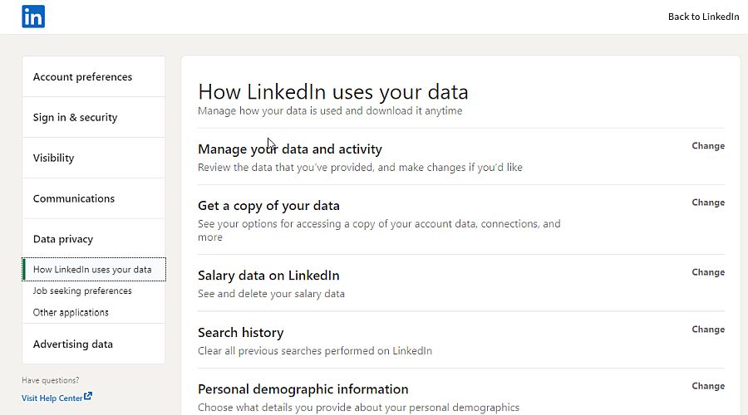Open Account preferences section
Image resolution: width=748 pixels, height=415 pixels.
coord(82,77)
